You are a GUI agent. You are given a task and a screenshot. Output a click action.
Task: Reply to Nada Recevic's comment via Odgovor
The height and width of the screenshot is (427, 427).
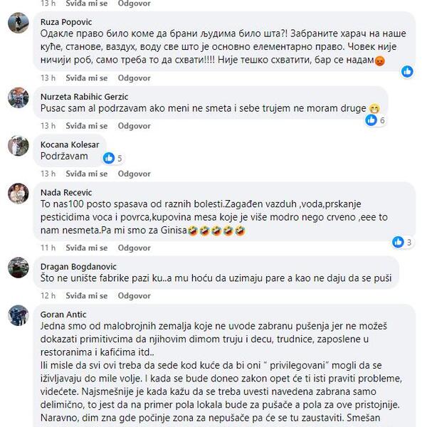134,248
